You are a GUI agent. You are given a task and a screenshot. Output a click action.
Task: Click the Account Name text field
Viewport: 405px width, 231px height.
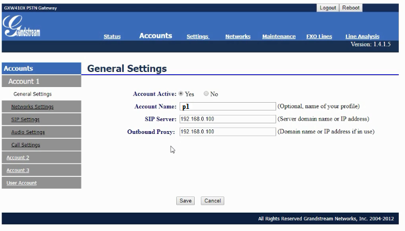(227, 107)
